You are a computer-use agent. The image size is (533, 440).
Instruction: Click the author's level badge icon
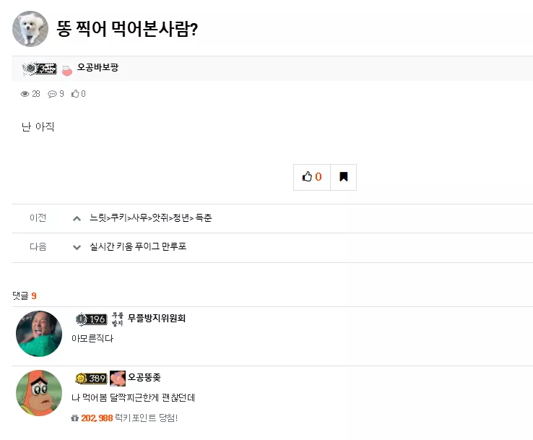40,69
